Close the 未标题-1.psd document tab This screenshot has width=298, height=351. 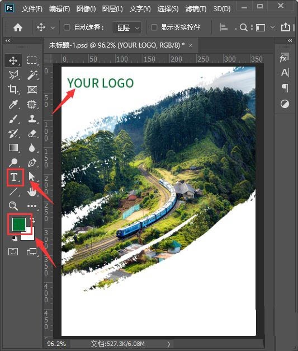coord(191,45)
